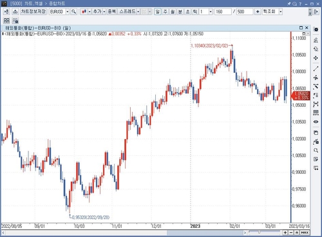The image size is (322, 237).
Task: Click the toolbar scroll stepper near right edge
Action: [310, 12]
